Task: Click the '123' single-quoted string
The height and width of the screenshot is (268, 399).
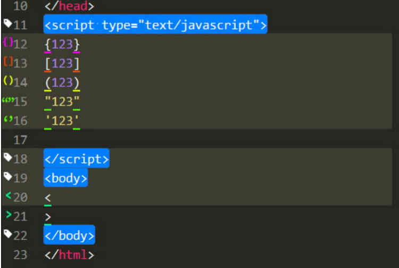Action: click(x=62, y=121)
